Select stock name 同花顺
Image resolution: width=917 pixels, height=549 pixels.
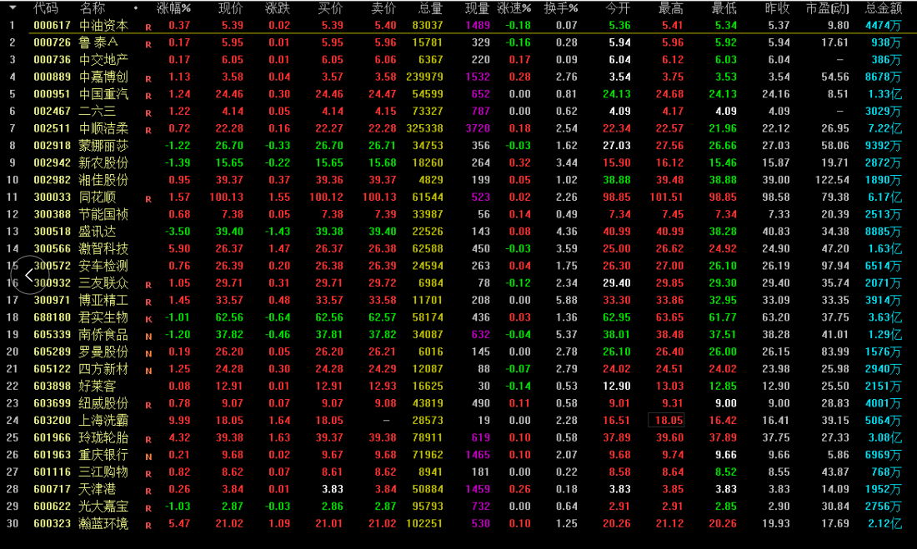(98, 197)
